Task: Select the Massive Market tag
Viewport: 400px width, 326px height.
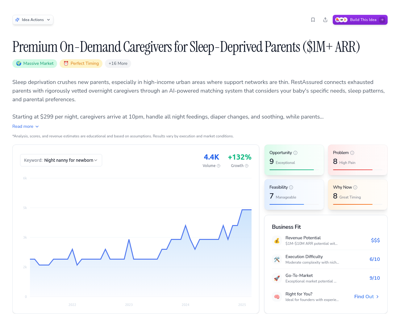Action: [35, 64]
